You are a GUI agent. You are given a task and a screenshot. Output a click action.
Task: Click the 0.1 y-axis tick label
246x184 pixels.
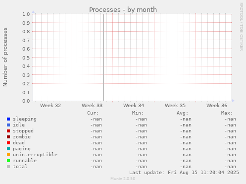(x=26, y=92)
